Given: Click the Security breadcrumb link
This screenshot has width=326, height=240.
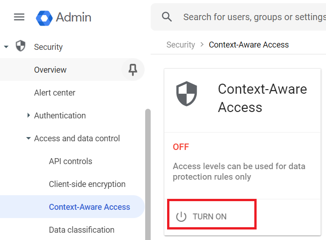Looking at the screenshot, I should (181, 45).
